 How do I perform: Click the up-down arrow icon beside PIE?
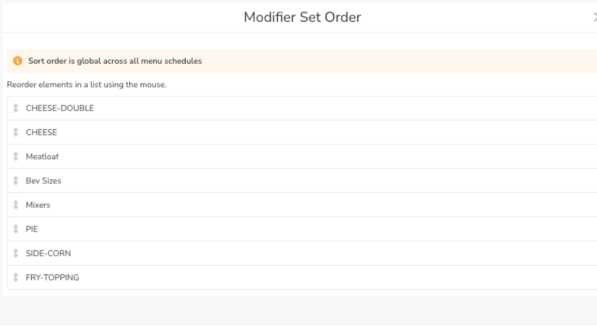15,229
